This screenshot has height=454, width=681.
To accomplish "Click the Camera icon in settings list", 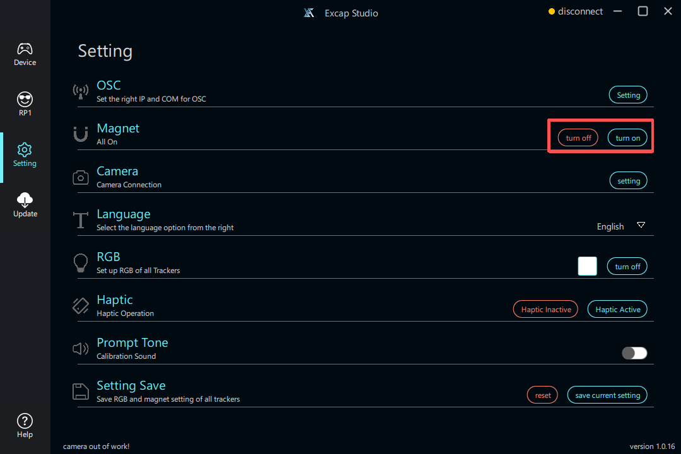I will click(81, 178).
